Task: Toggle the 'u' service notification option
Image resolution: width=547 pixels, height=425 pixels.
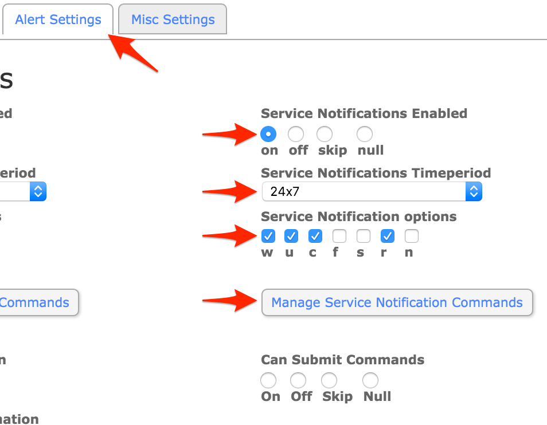Action: pyautogui.click(x=291, y=236)
